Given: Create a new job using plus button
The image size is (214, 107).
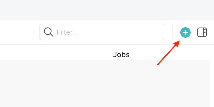Looking at the screenshot, I should pos(185,32).
